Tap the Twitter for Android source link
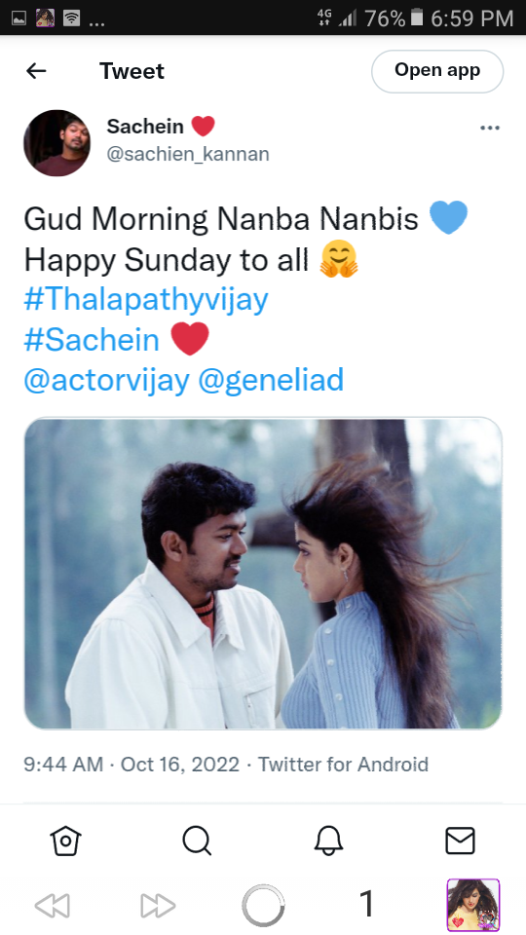The height and width of the screenshot is (935, 526). (x=343, y=764)
